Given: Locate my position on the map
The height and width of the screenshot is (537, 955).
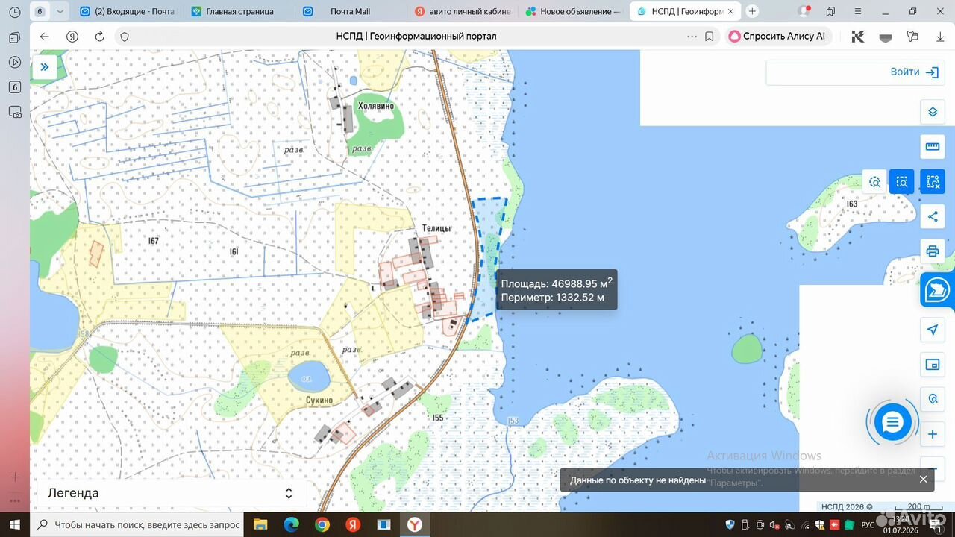Looking at the screenshot, I should click(933, 330).
